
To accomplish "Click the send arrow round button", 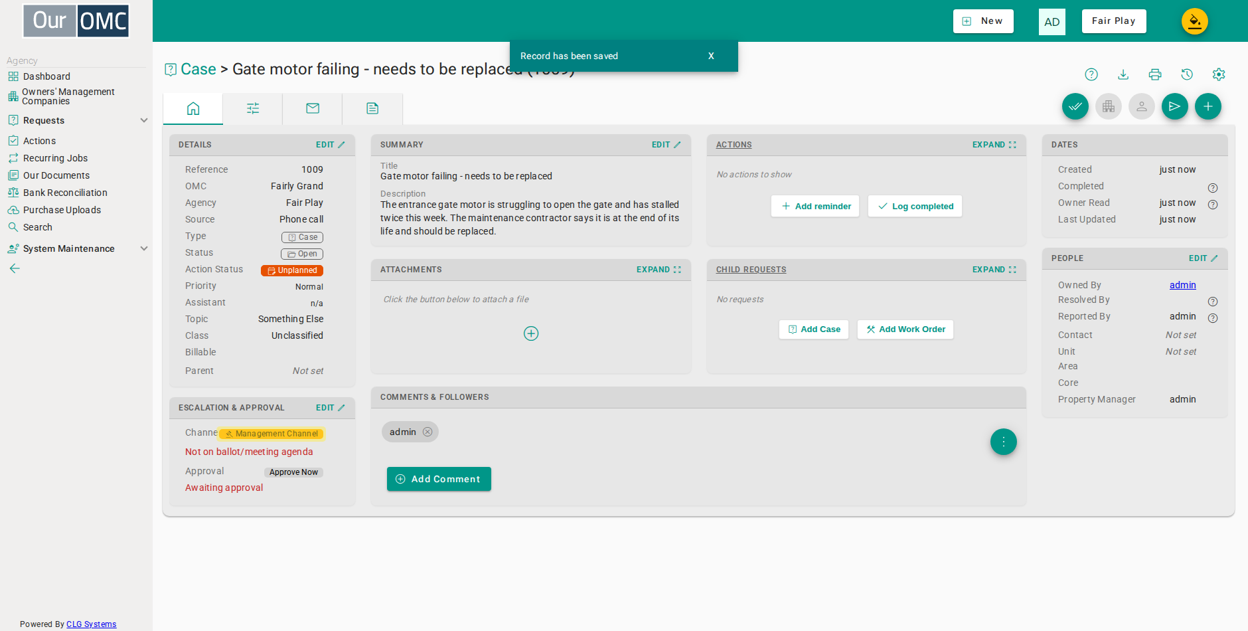I will [x=1175, y=106].
